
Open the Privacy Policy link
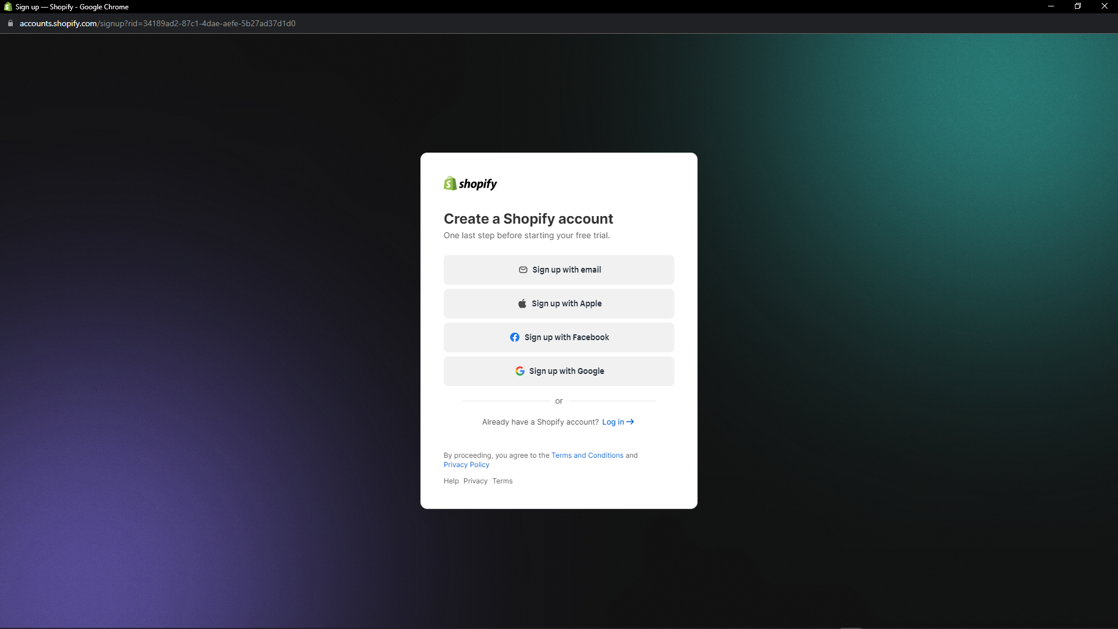tap(466, 464)
